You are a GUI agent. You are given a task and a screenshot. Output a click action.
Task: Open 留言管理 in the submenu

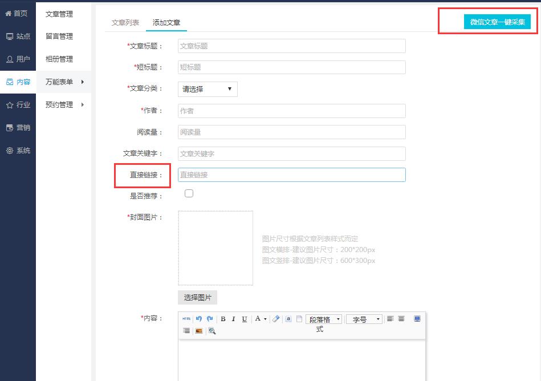click(x=59, y=37)
